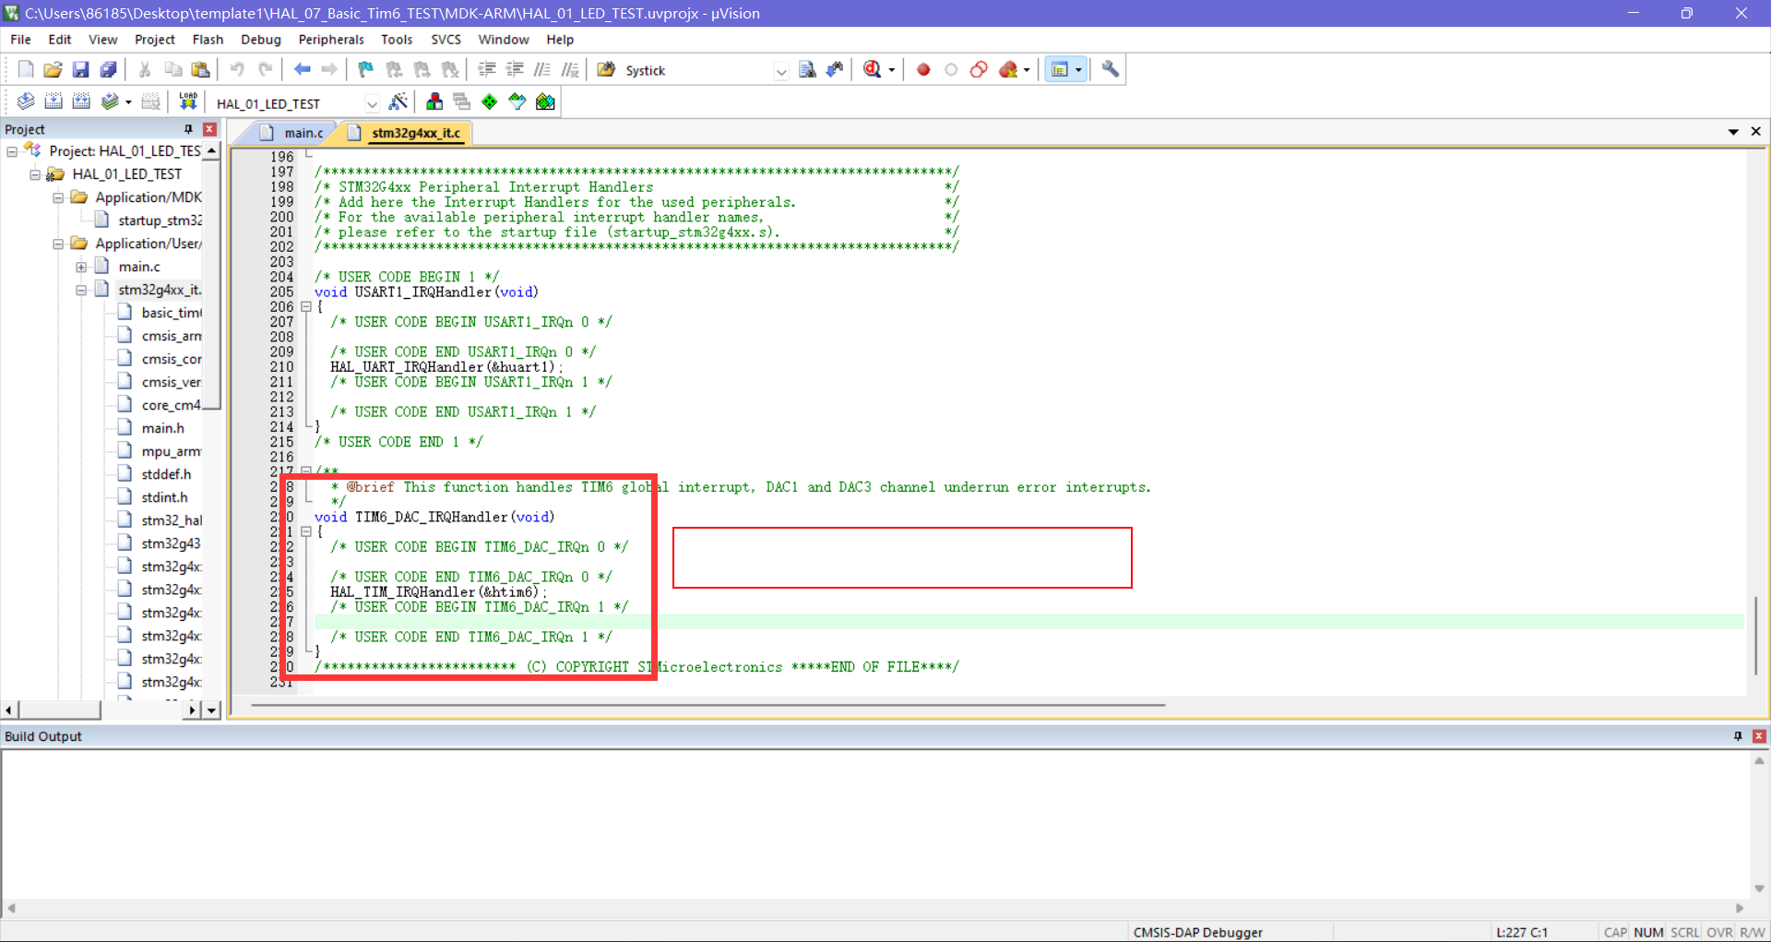
Task: Close the Build Output panel
Action: point(1759,736)
